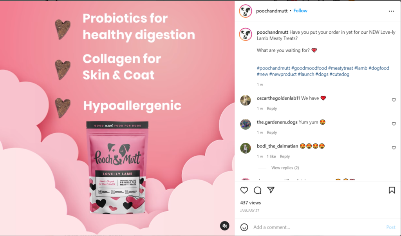Viewport: 401px width, 236px height.
Task: Reply to bodi_the_dalmatian's comment
Action: coord(285,156)
